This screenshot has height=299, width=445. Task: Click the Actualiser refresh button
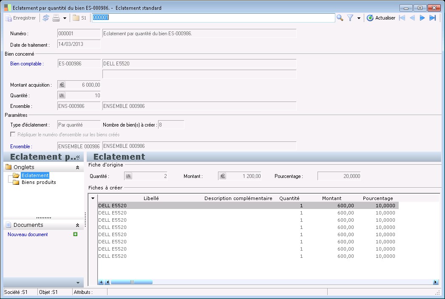click(x=381, y=18)
